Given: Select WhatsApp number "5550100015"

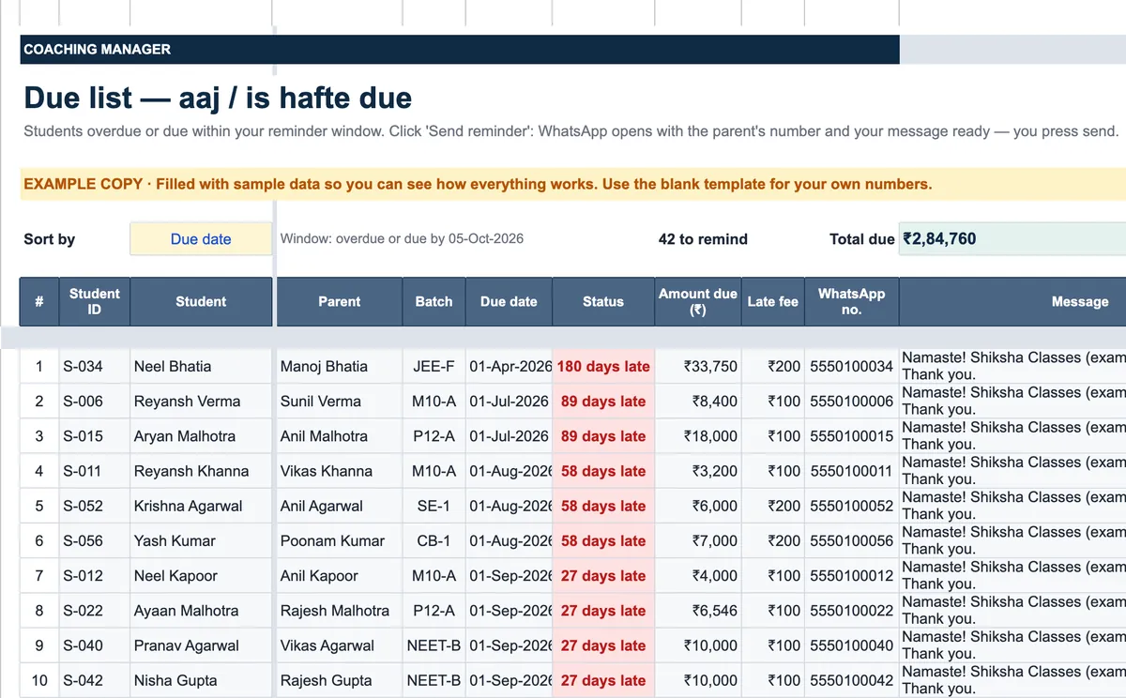Looking at the screenshot, I should click(851, 436).
